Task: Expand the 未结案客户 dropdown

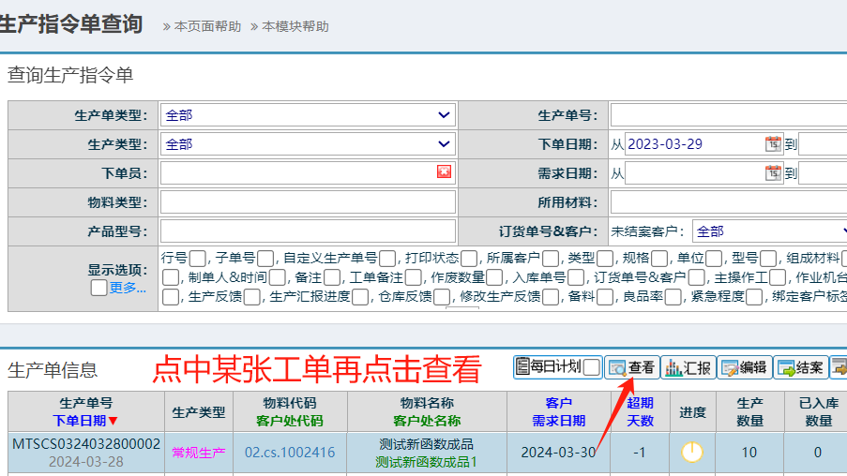Action: [x=769, y=231]
